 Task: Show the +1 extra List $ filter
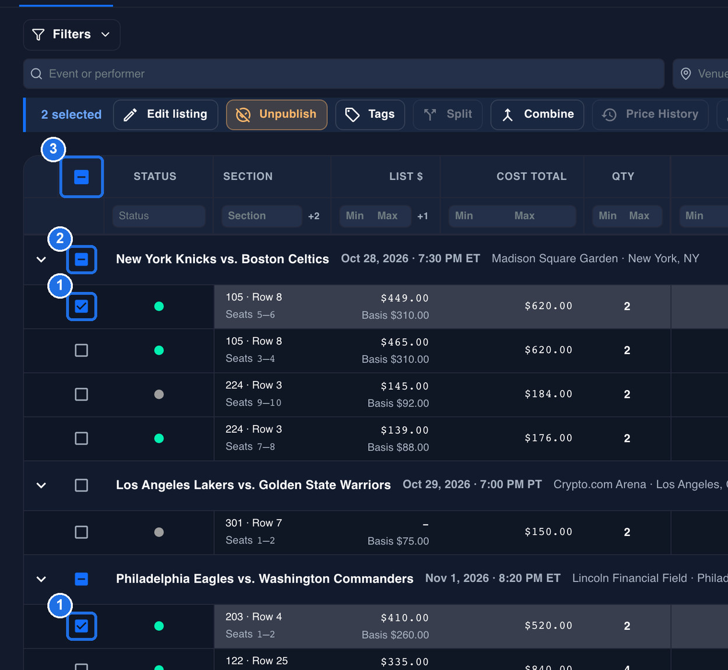tap(423, 216)
